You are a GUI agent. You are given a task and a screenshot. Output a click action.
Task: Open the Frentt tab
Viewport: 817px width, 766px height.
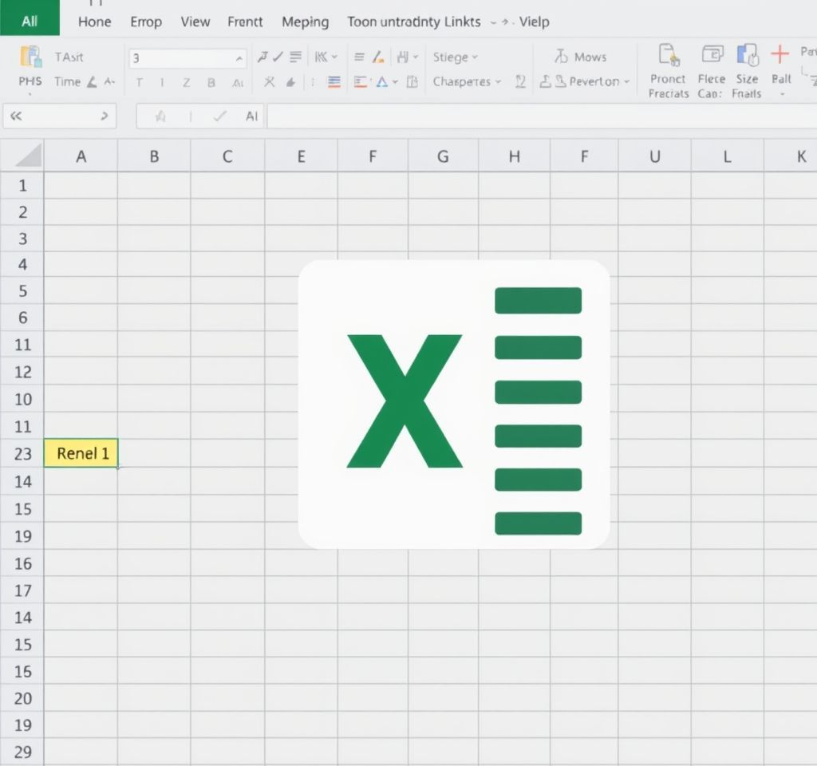[245, 22]
